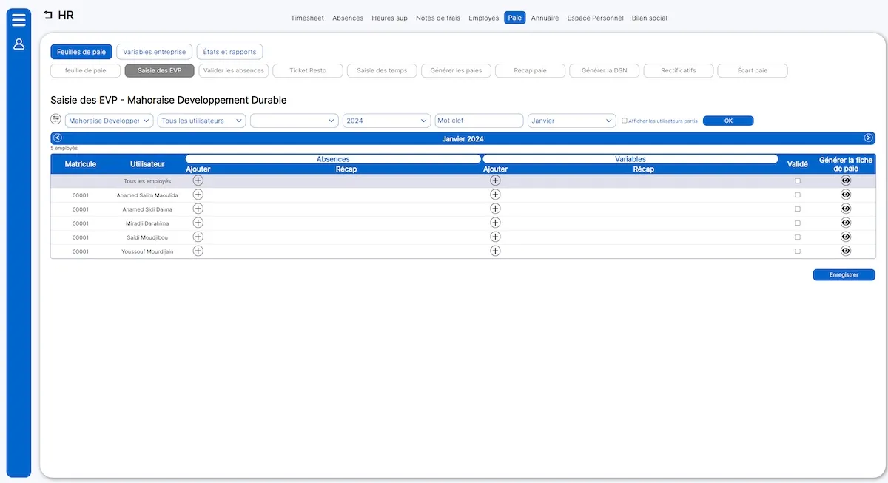
Task: Open the Mahoraise Developpement company dropdown
Action: pyautogui.click(x=110, y=121)
